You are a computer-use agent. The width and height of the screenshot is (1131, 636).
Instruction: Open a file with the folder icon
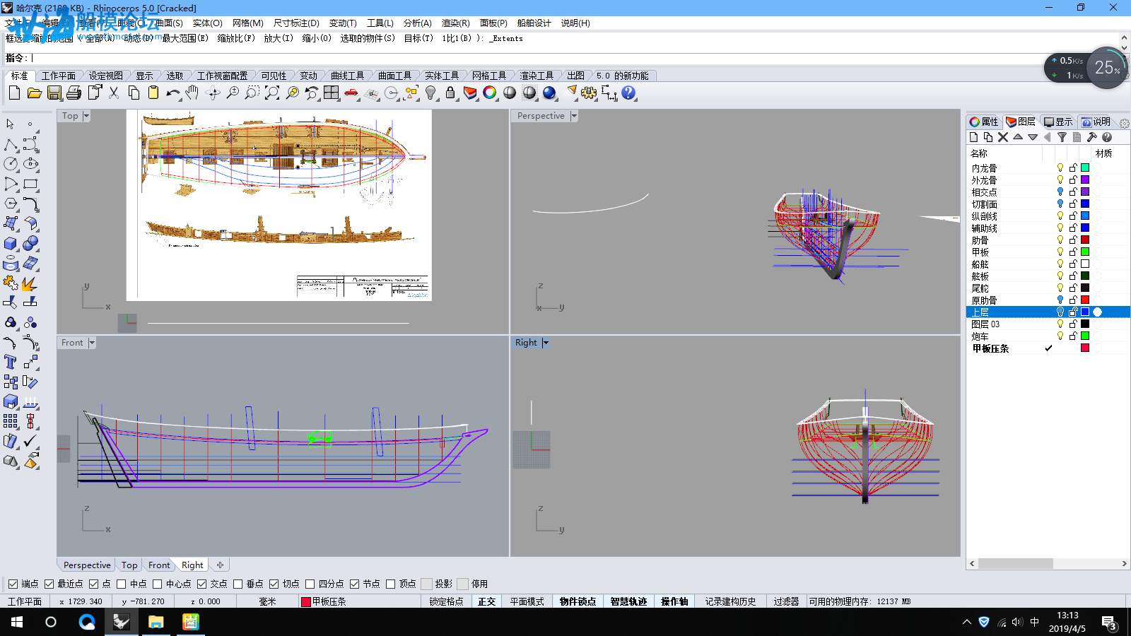point(34,93)
